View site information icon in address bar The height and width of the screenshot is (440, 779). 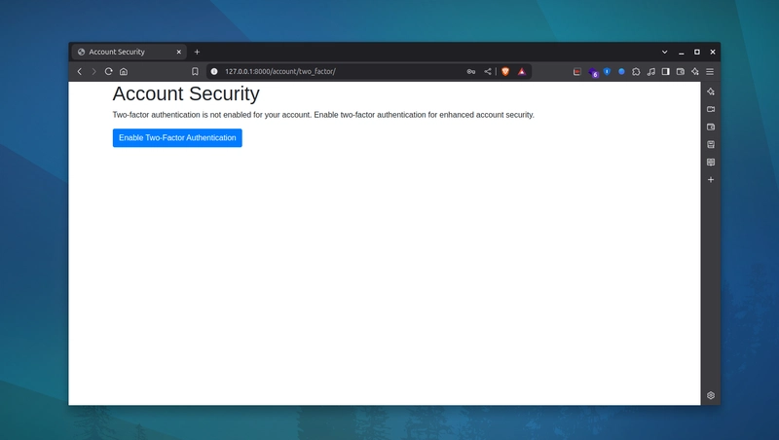click(x=214, y=71)
